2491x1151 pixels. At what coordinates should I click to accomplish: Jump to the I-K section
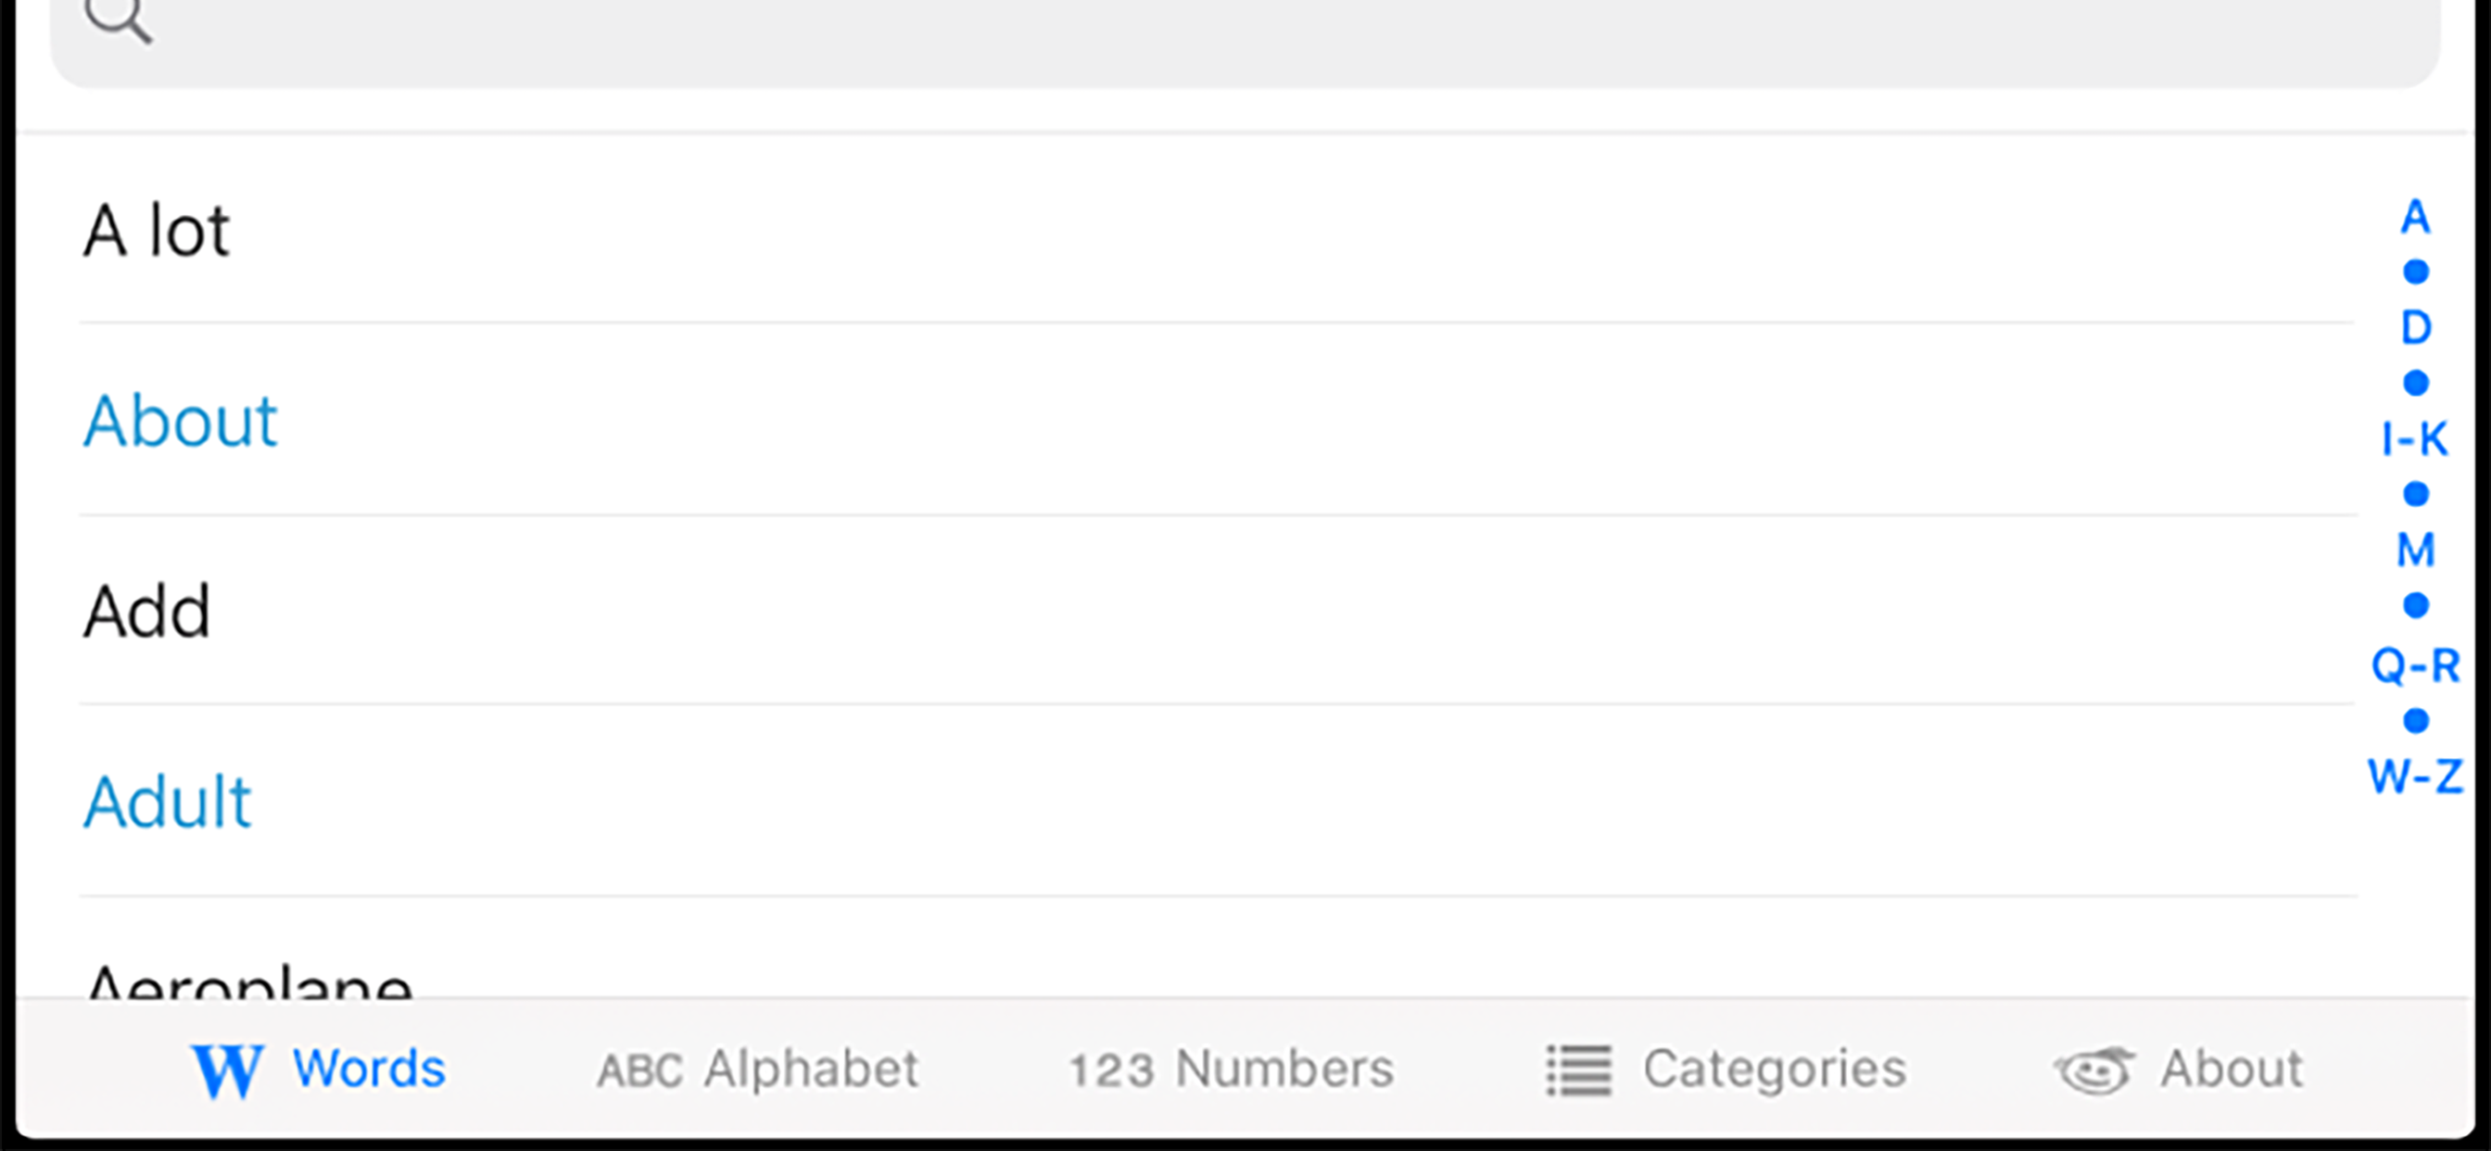pos(2416,440)
